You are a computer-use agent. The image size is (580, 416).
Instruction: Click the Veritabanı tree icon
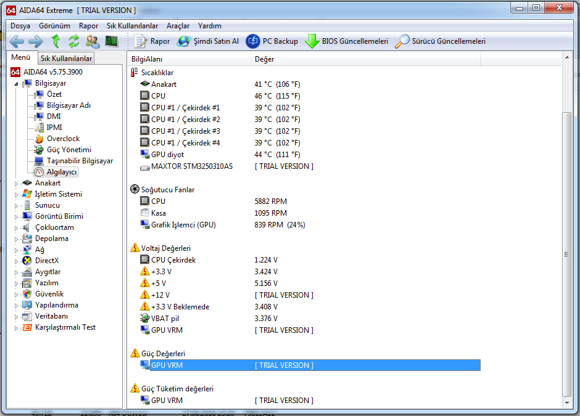[x=27, y=317]
